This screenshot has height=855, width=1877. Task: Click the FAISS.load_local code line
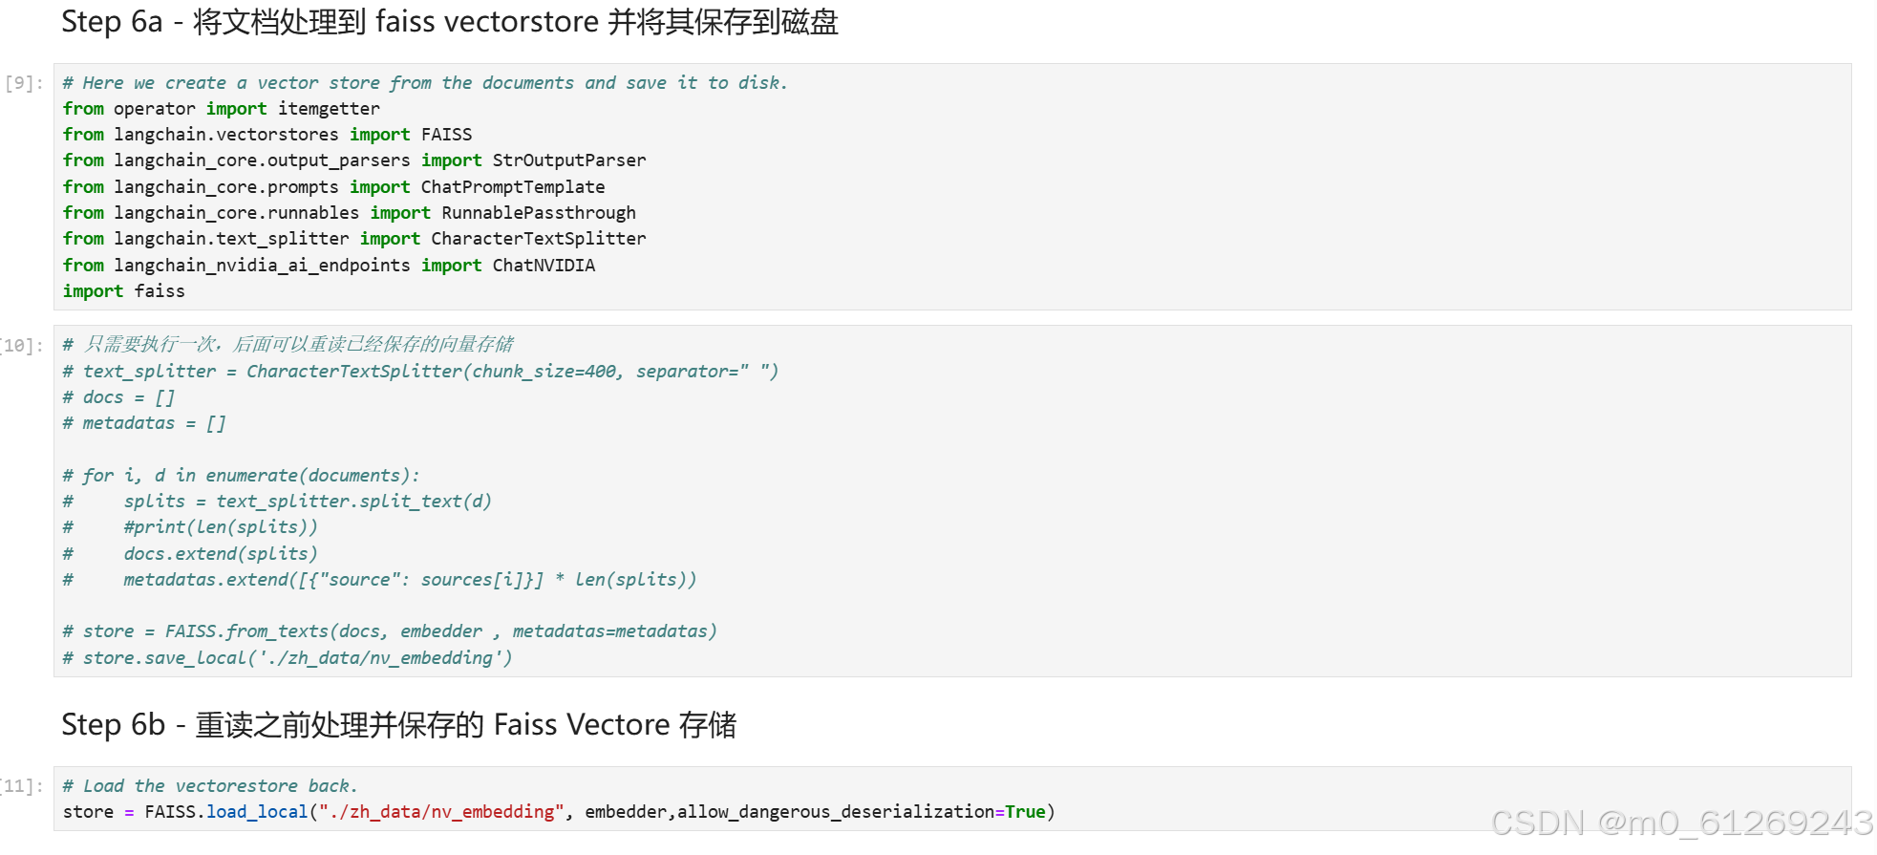click(x=559, y=812)
